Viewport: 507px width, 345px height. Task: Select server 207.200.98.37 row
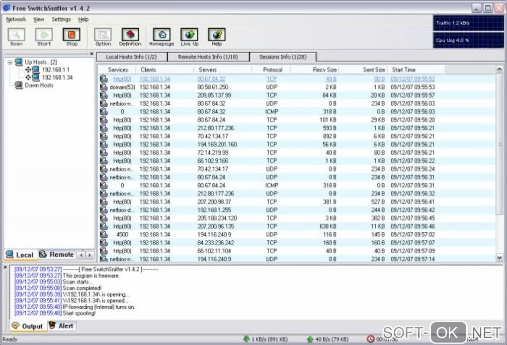point(214,202)
